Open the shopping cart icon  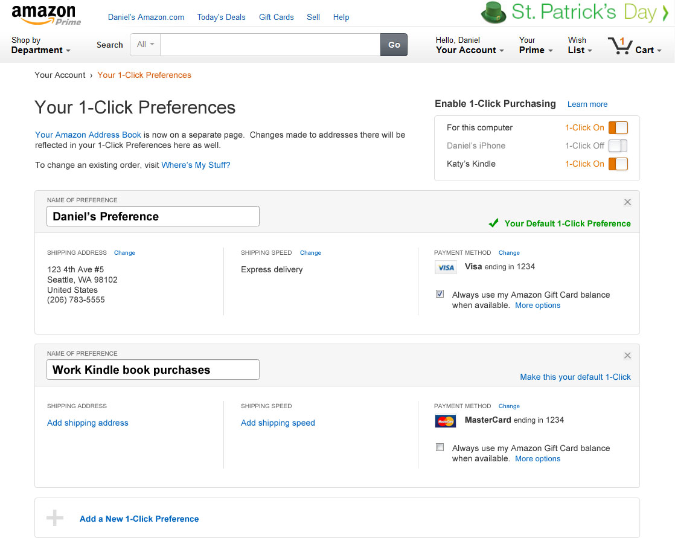point(620,46)
